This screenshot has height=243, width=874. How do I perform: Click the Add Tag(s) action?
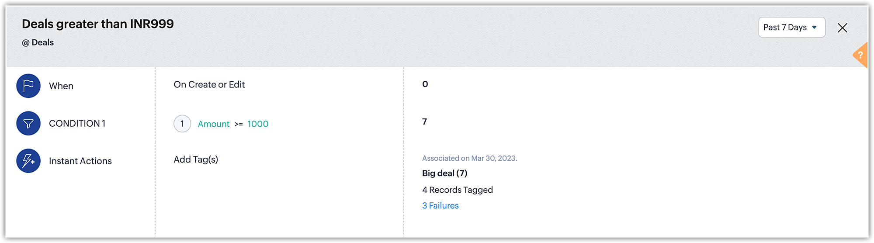click(196, 160)
